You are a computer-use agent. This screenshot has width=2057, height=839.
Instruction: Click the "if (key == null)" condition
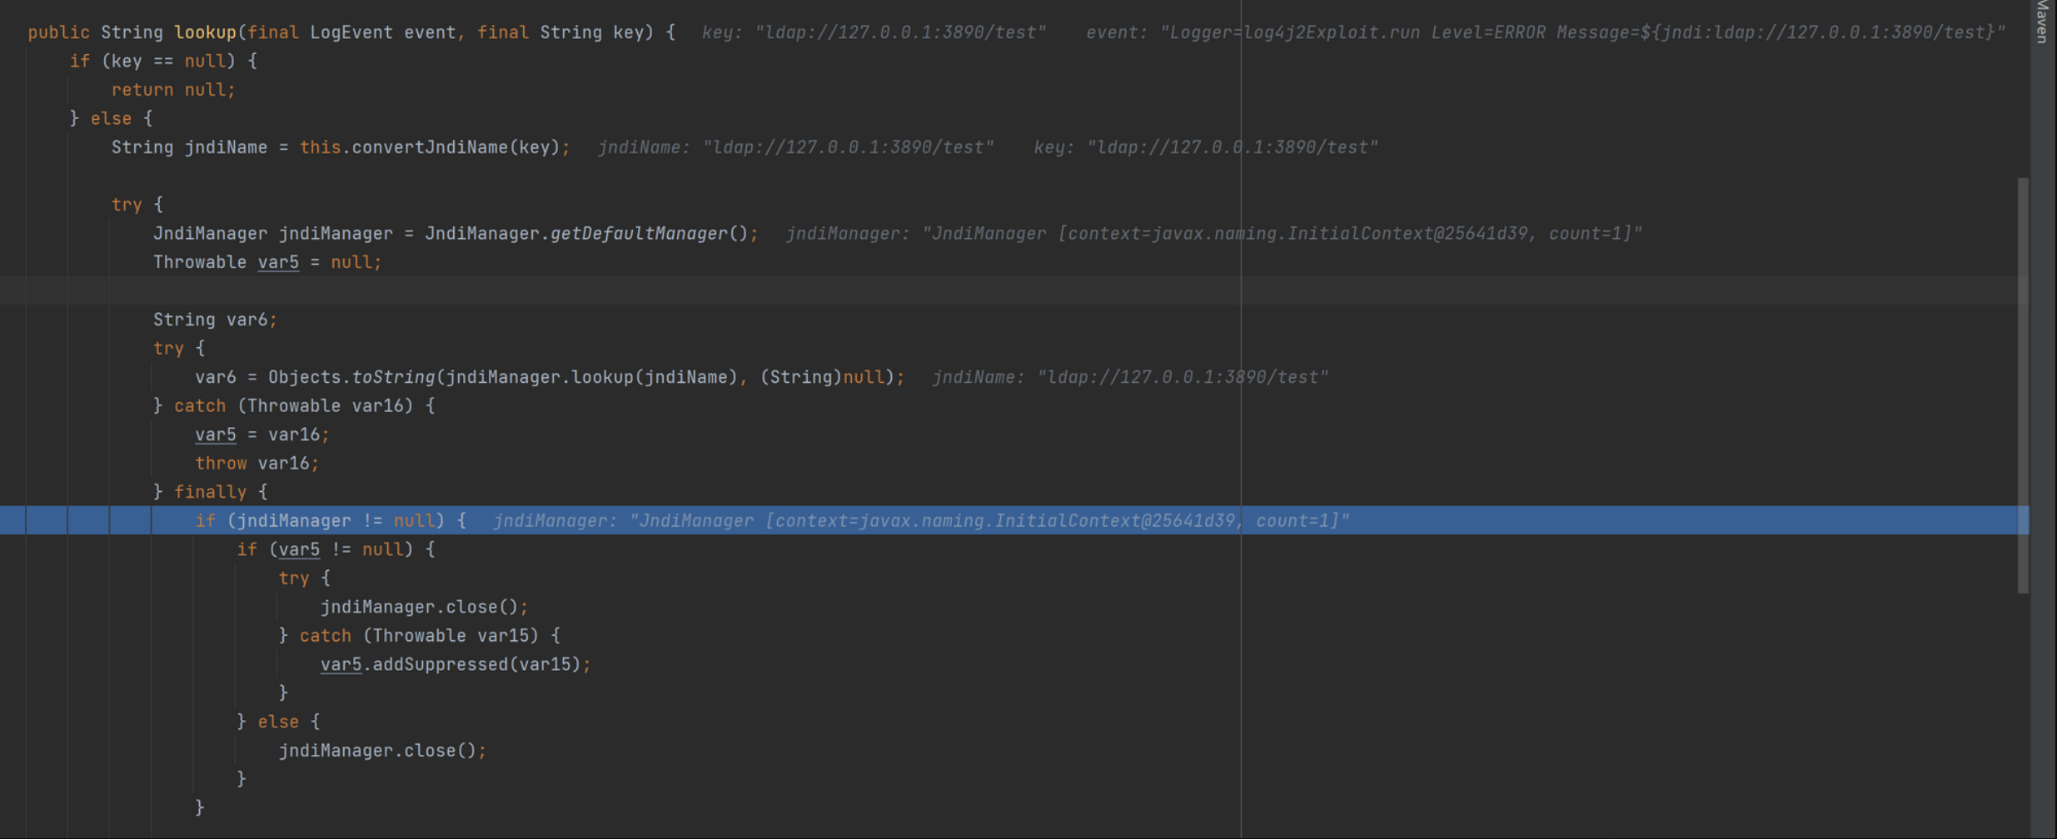162,61
